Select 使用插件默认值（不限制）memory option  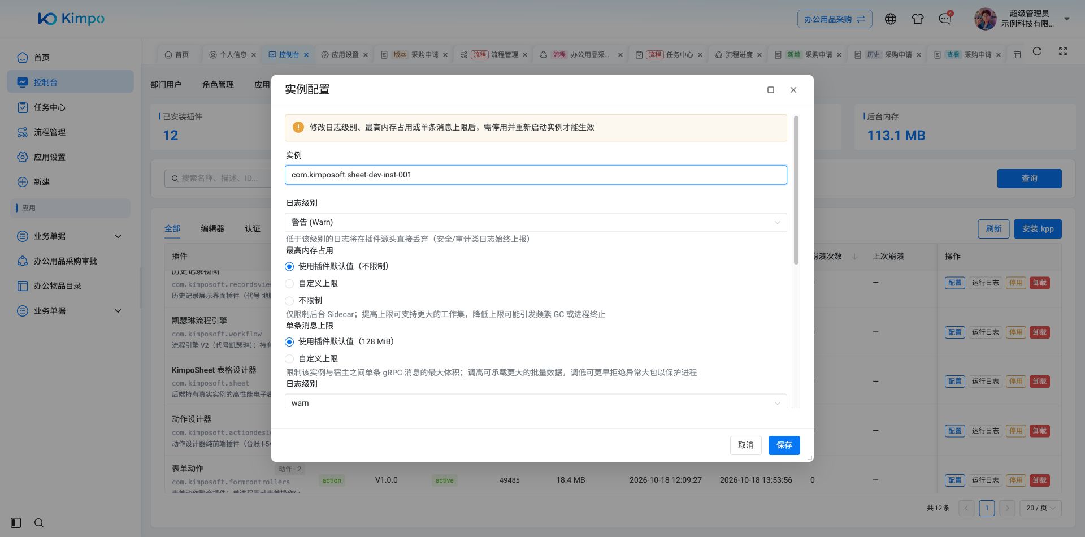289,266
